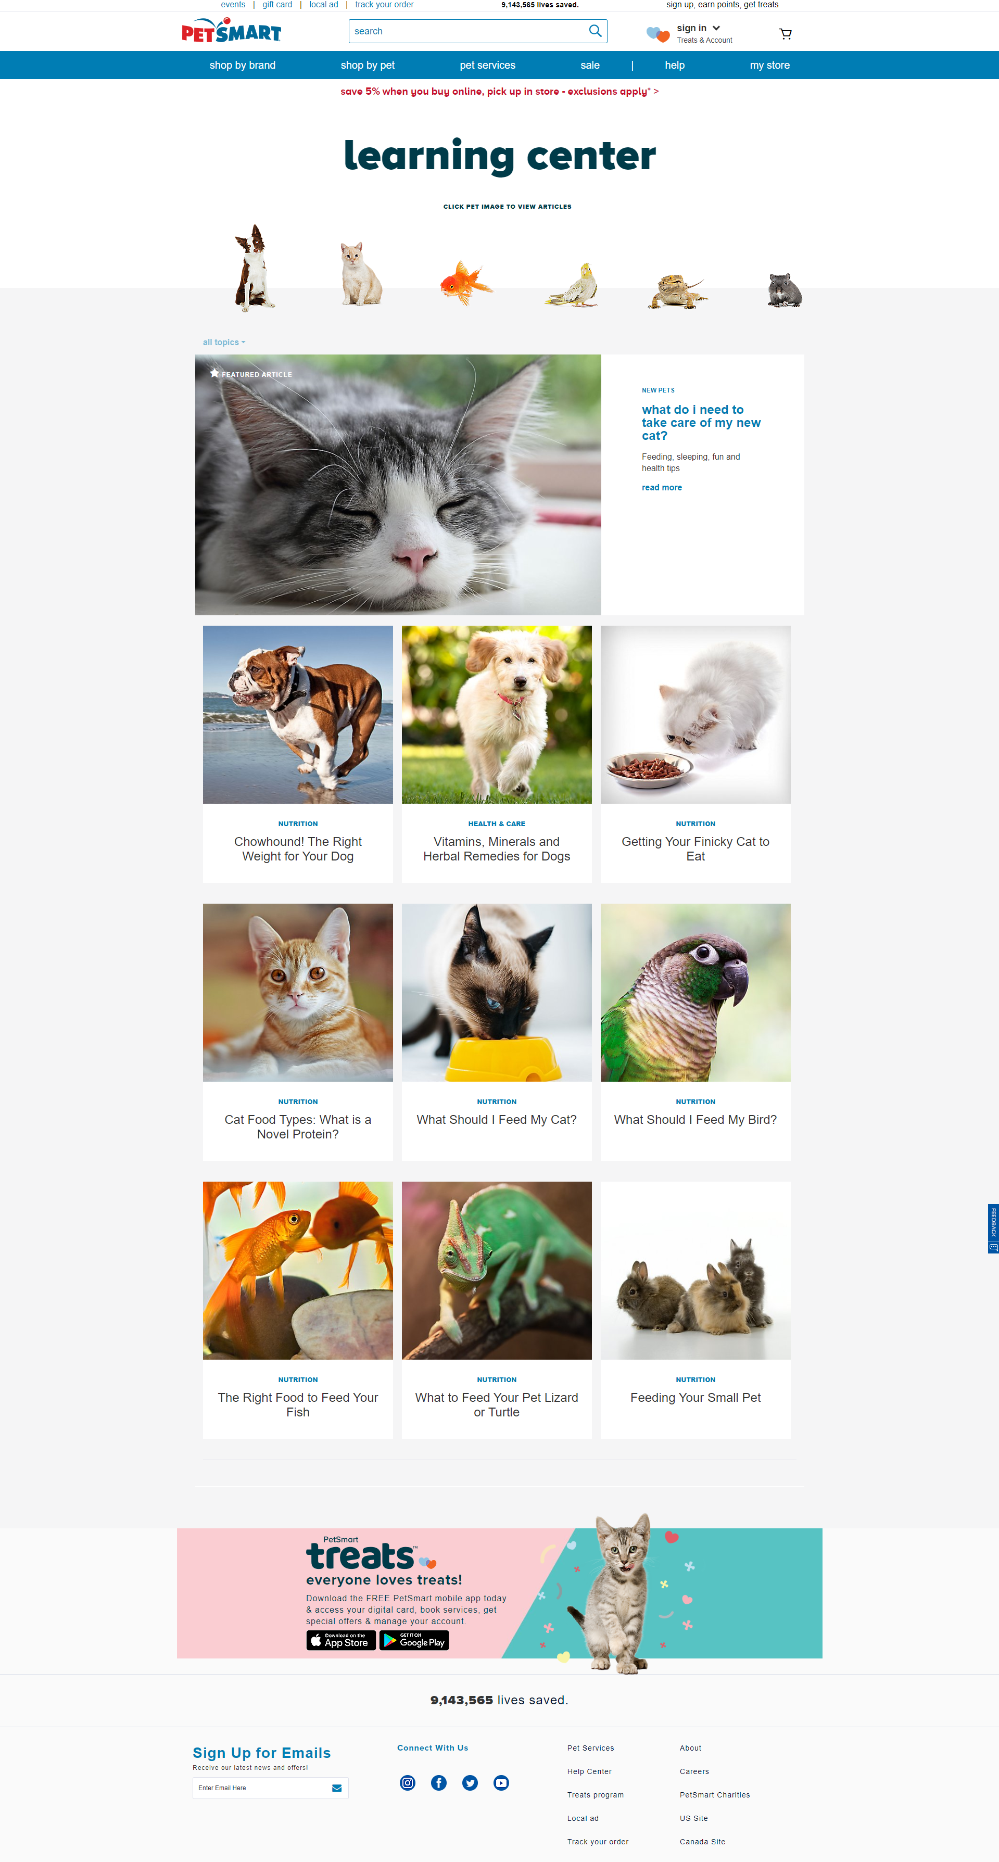Open PetSmart Instagram page icon
999x1862 pixels.
coord(408,1782)
